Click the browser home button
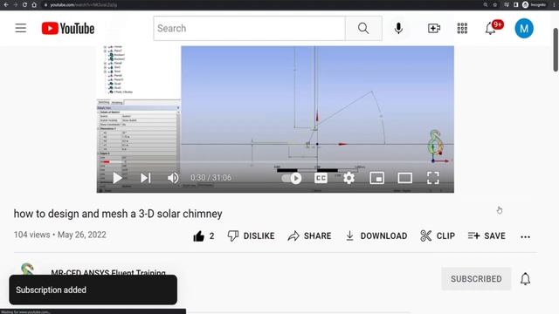This screenshot has width=559, height=314. pyautogui.click(x=34, y=4)
